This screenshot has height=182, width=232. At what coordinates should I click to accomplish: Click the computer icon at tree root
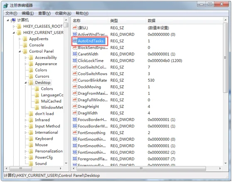[14, 20]
